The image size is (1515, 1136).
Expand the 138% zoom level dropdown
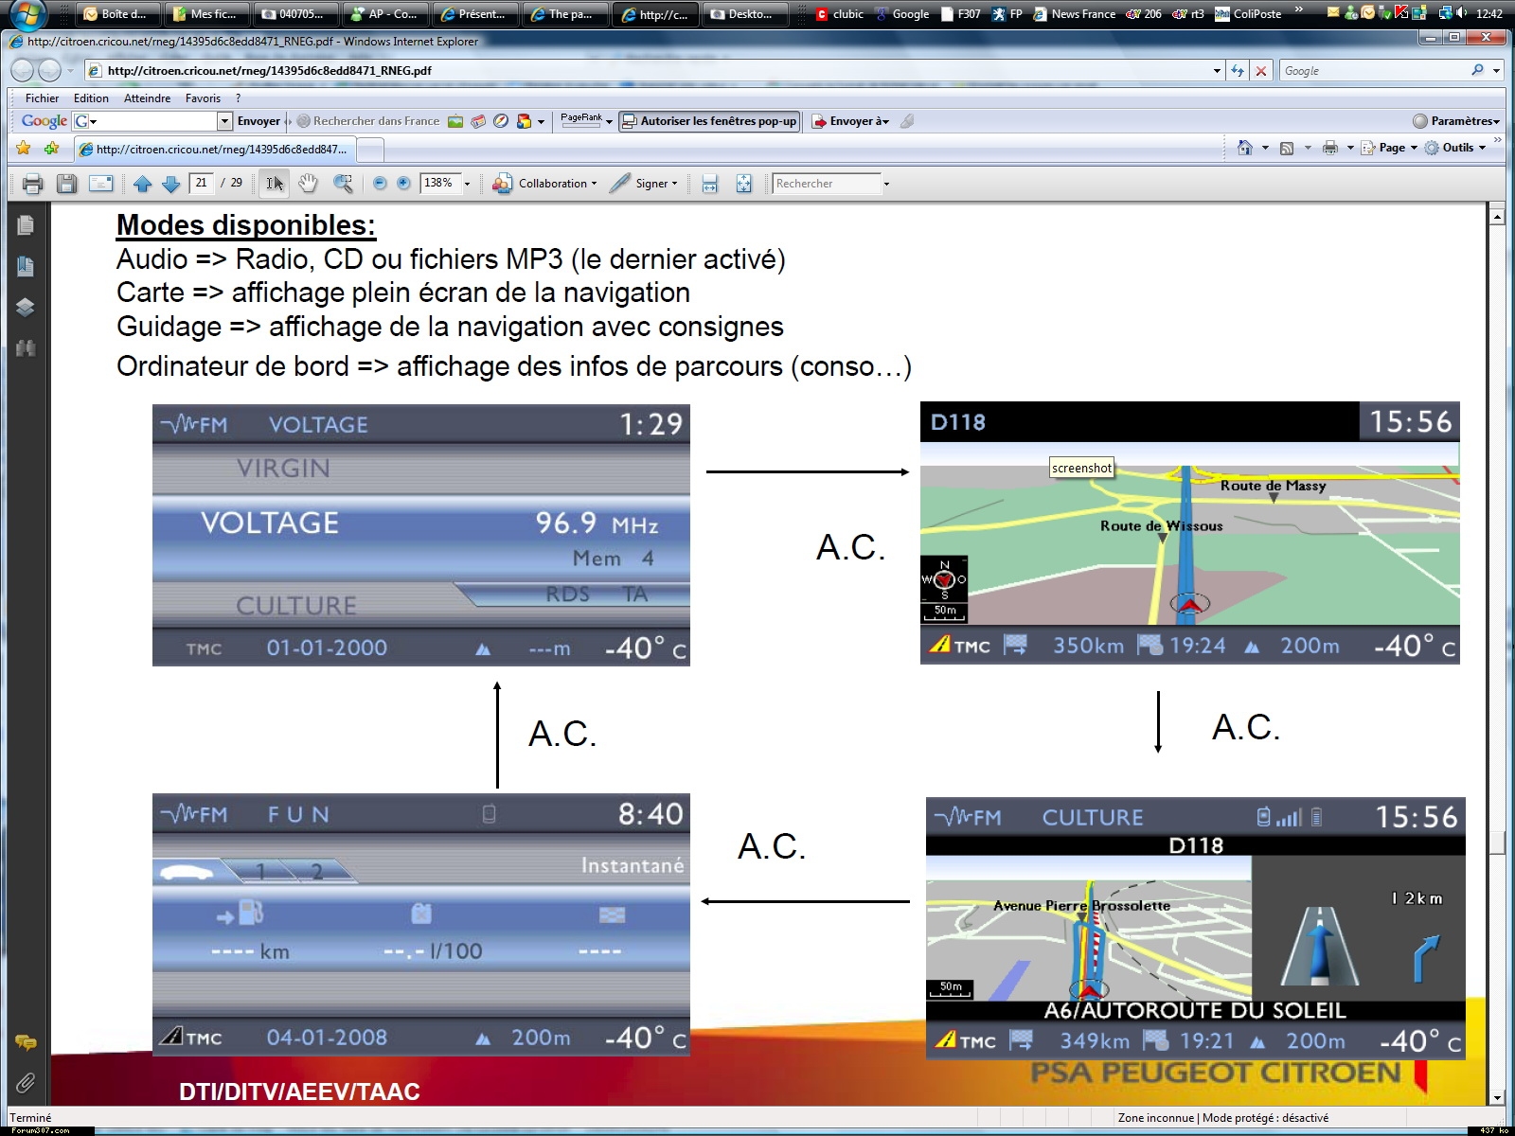coord(468,184)
